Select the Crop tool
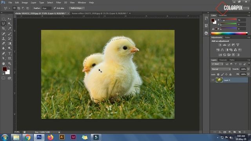Viewport: 251px width, 141px height. pos(4,29)
